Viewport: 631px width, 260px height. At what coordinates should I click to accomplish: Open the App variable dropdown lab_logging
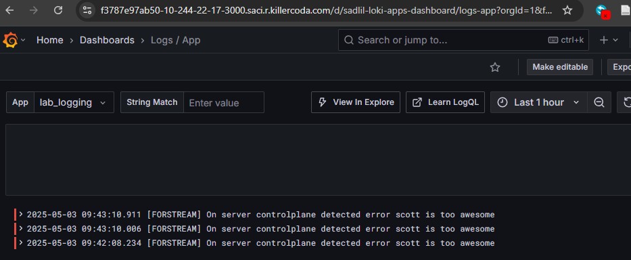pos(74,102)
